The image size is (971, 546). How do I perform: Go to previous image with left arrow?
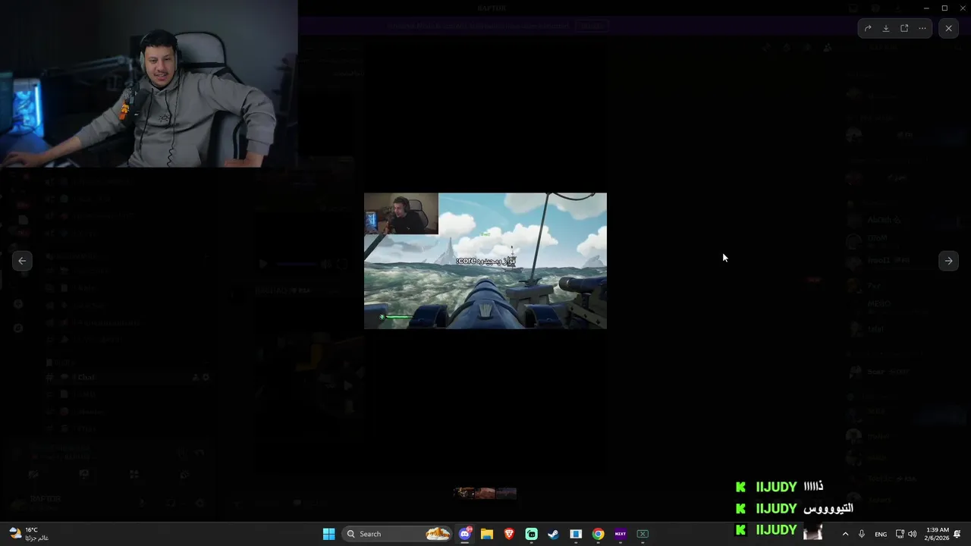(22, 261)
